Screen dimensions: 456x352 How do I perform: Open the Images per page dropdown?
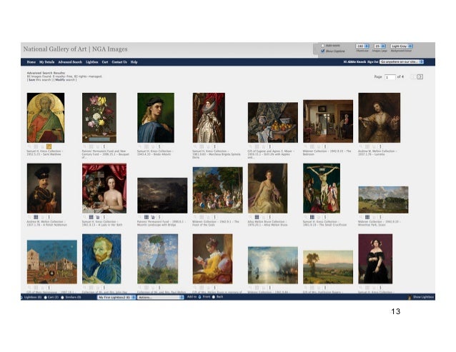(380, 46)
